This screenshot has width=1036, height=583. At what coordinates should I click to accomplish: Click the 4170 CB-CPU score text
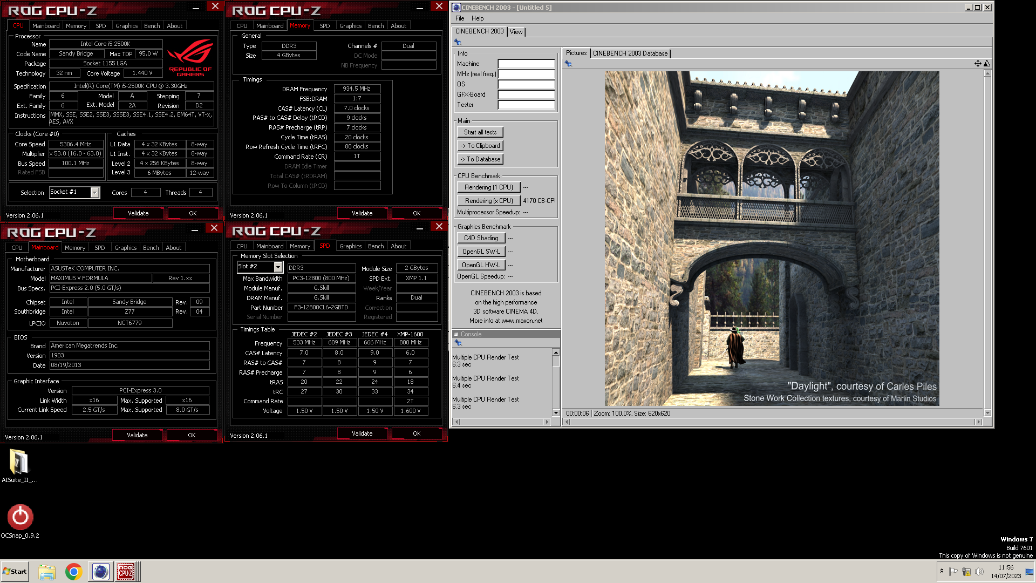pyautogui.click(x=540, y=201)
